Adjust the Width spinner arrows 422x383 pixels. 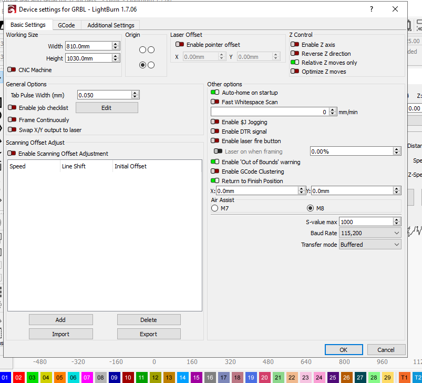[x=116, y=46]
